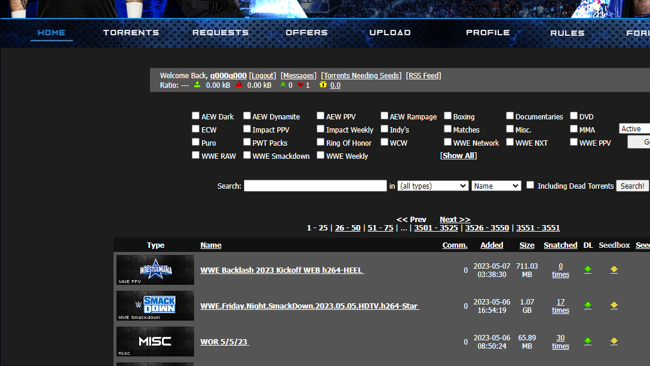Image resolution: width=650 pixels, height=366 pixels.
Task: Click seedbox download icon for WWE Backlash Kickoff
Action: (x=614, y=270)
